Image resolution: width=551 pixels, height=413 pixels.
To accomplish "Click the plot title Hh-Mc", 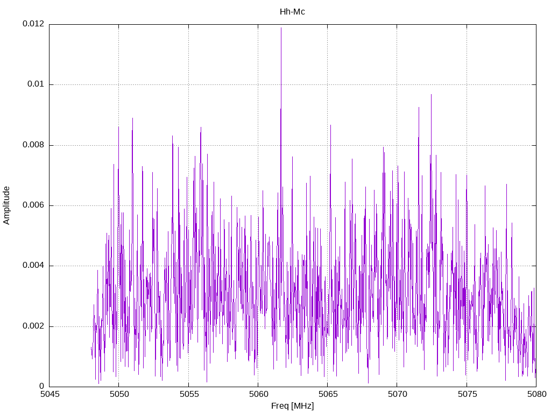I will coord(292,12).
